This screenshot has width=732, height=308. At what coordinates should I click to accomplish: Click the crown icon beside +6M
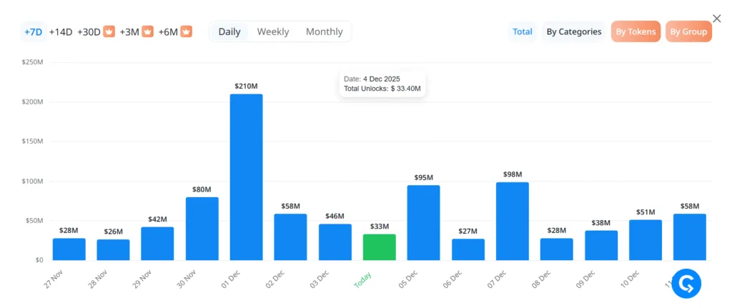click(186, 31)
